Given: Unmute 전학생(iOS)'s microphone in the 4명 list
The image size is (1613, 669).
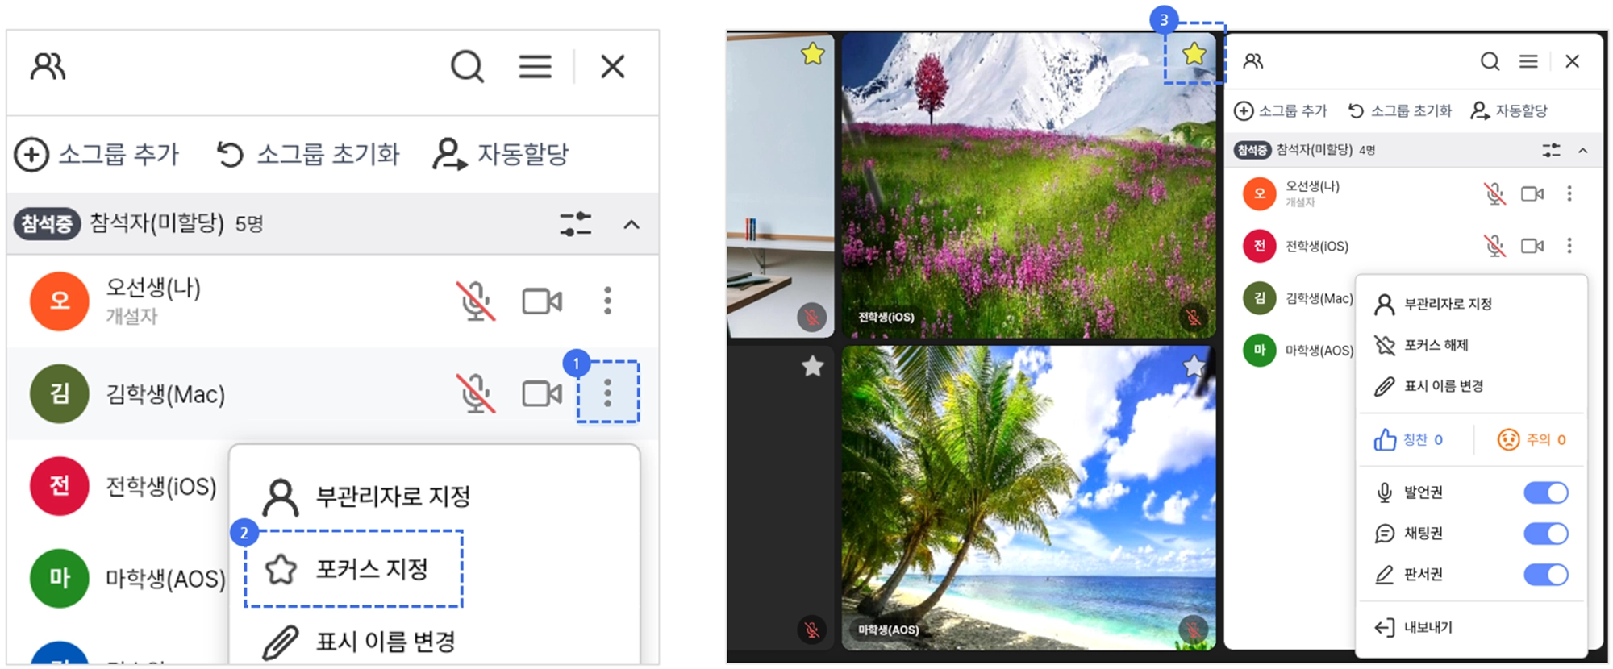Looking at the screenshot, I should click(1494, 246).
